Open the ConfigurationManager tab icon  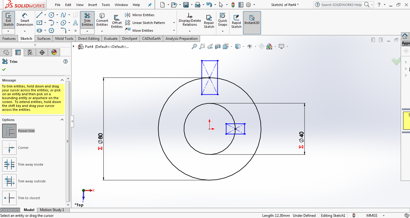click(30, 52)
